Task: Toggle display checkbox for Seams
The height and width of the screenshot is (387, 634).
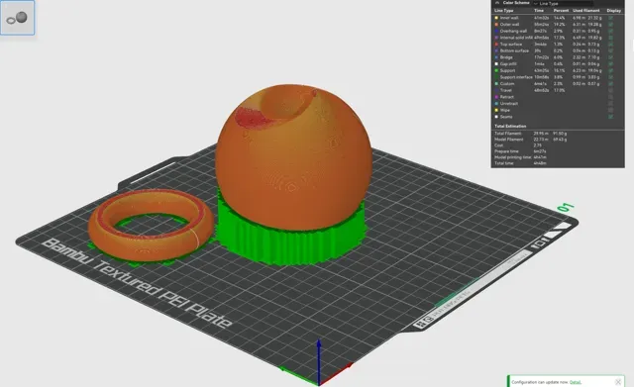Action: [610, 117]
